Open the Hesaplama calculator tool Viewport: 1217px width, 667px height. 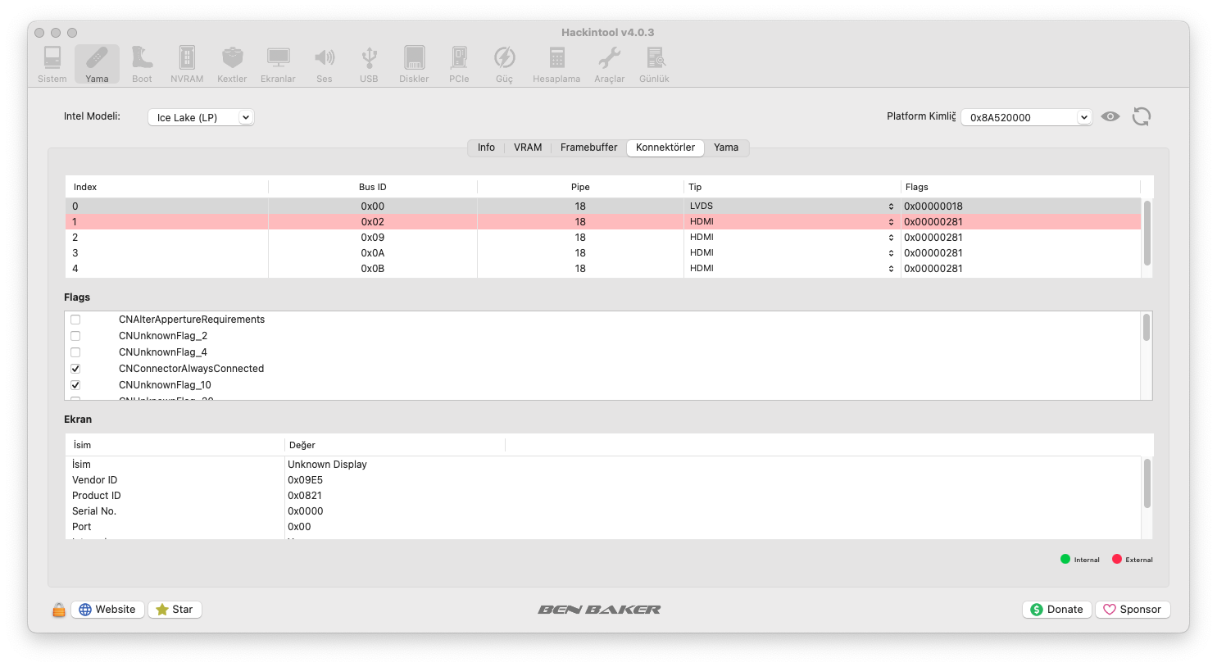tap(556, 64)
